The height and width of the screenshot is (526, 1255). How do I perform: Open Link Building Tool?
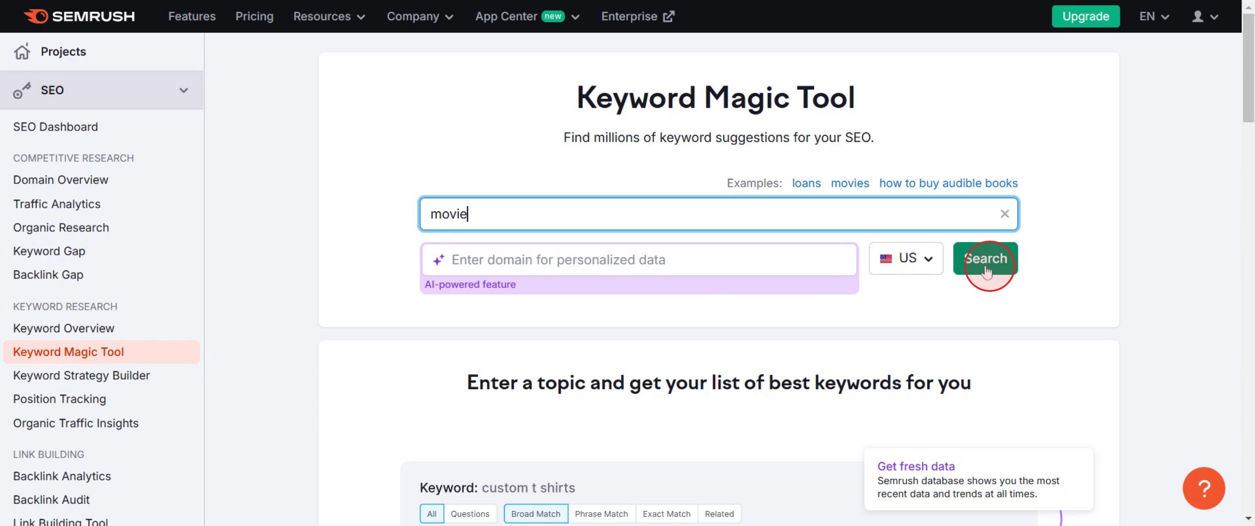pos(61,521)
